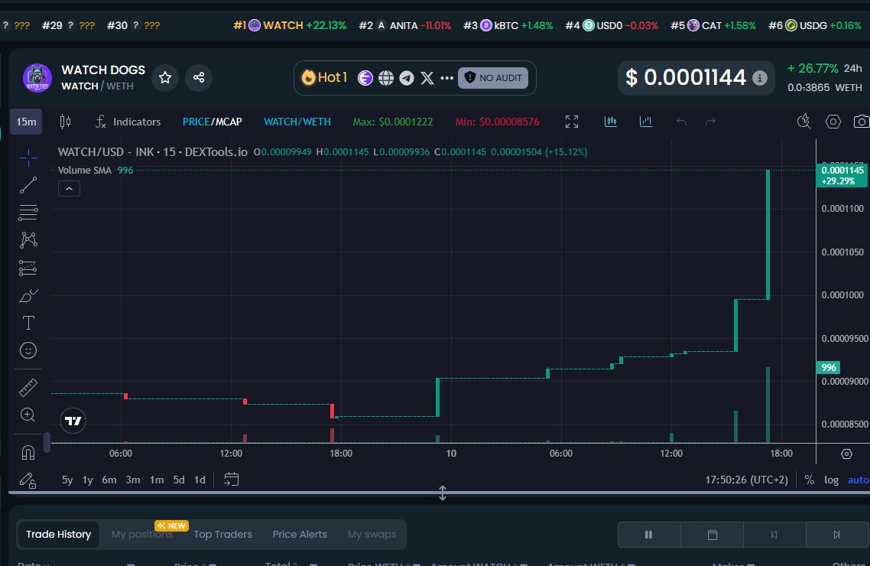Open trade history date calendar filter
Image resolution: width=870 pixels, height=566 pixels.
[713, 535]
